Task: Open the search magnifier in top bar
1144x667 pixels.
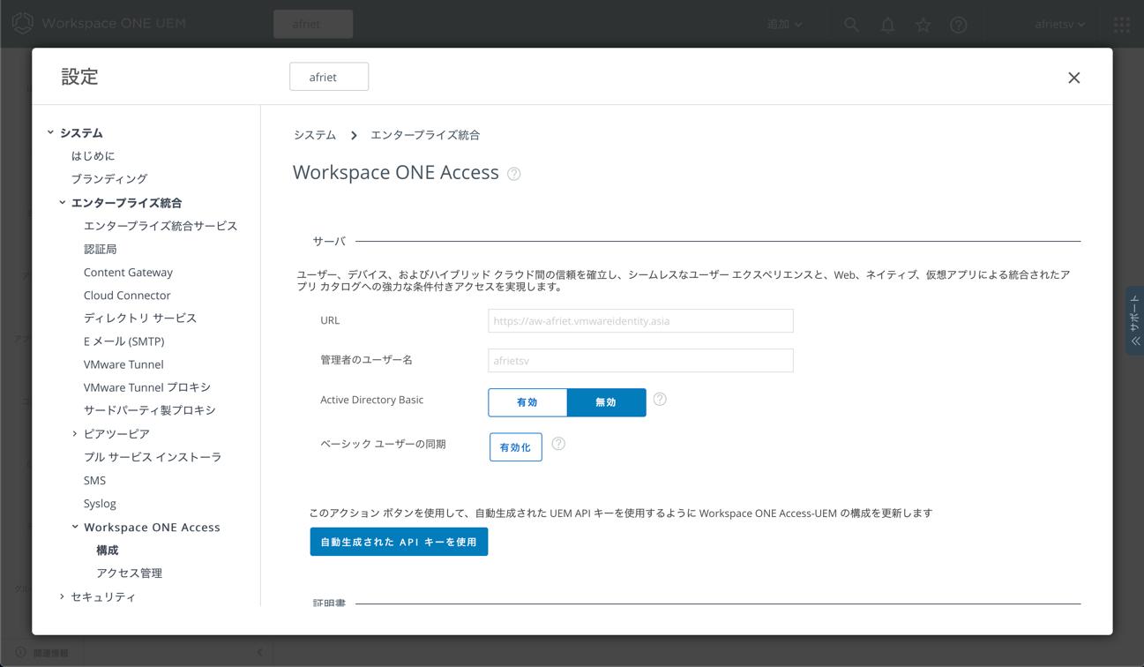Action: (851, 25)
